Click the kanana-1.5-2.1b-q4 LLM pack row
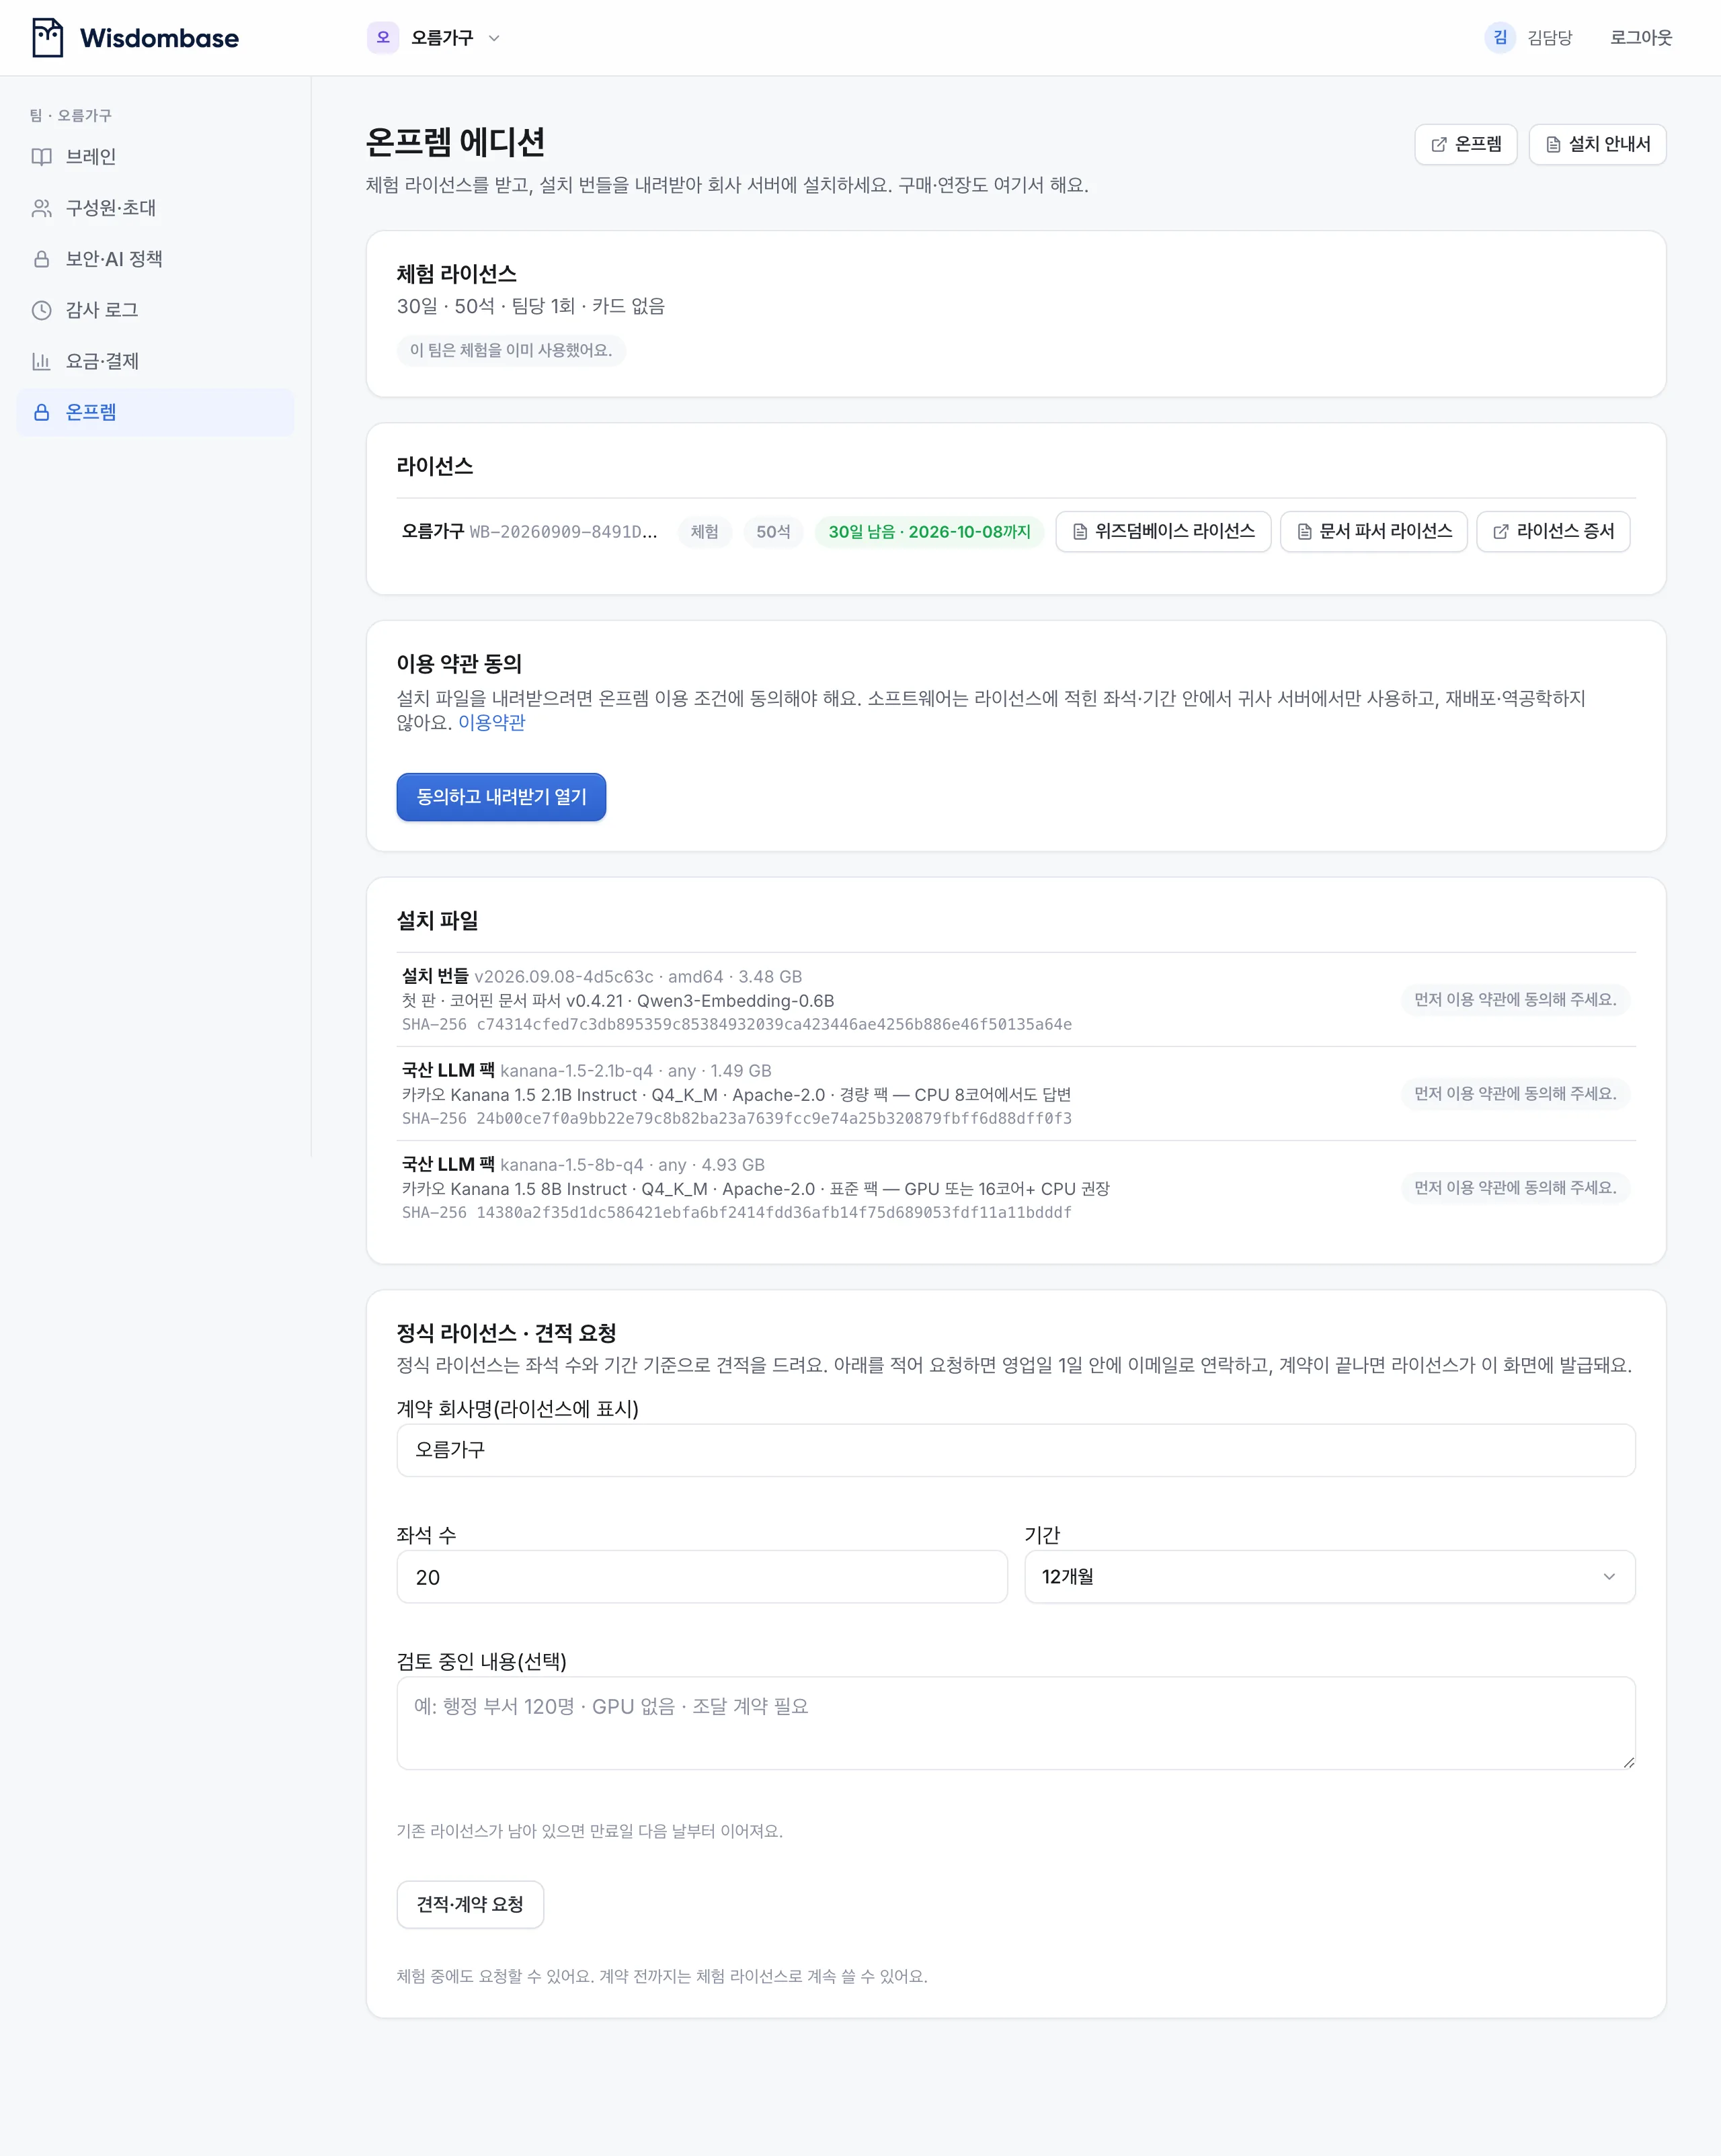This screenshot has width=1721, height=2156. point(1016,1093)
